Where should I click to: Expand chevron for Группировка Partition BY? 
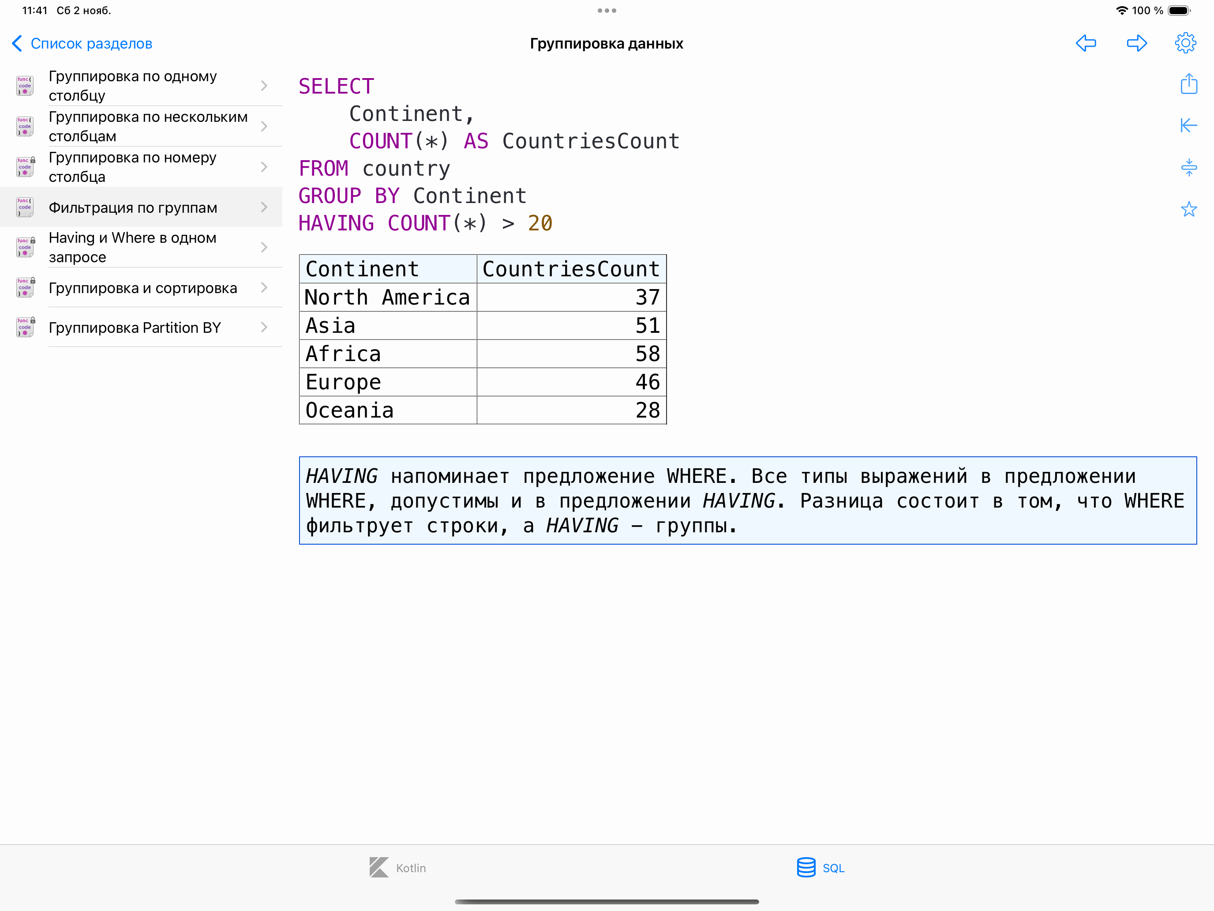264,327
